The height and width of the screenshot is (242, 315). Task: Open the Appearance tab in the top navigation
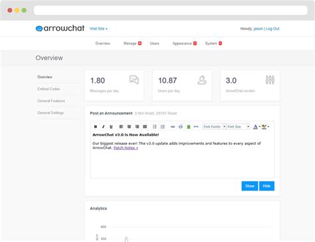[182, 43]
